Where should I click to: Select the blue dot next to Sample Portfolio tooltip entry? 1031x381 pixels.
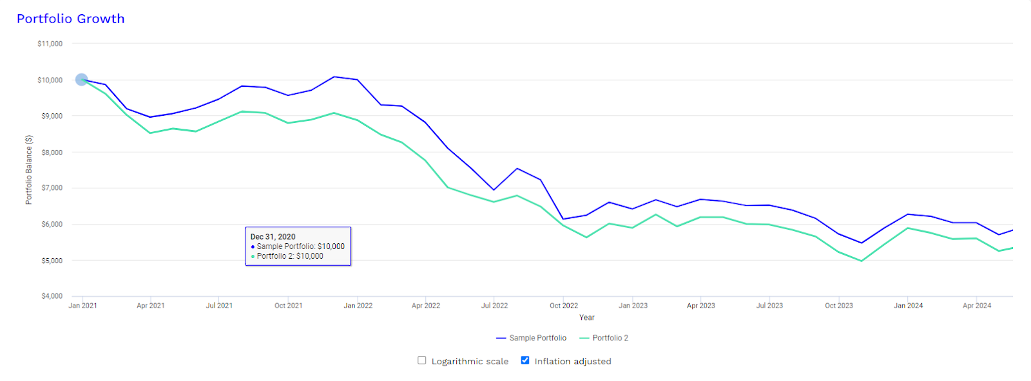click(252, 246)
